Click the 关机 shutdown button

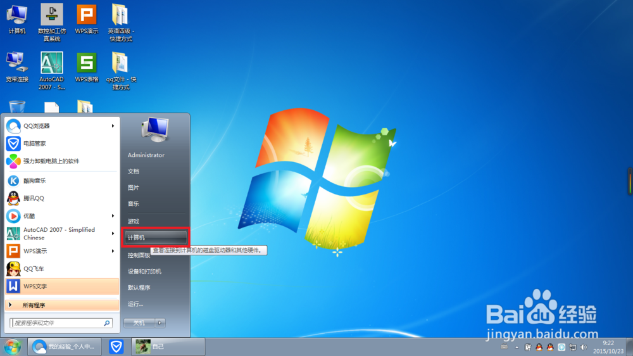[x=139, y=323]
